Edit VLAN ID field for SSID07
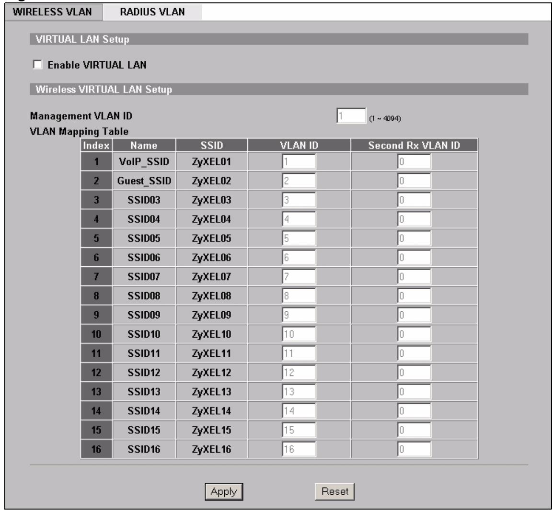 coord(299,277)
